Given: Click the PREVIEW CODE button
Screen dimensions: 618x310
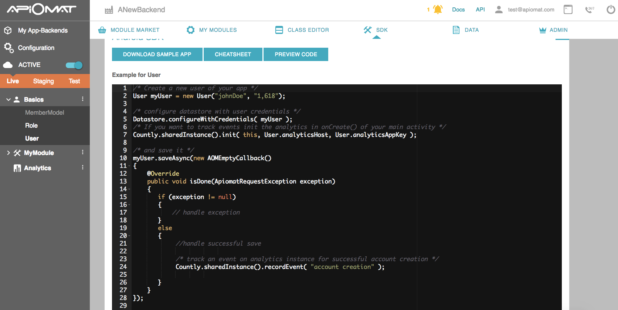Looking at the screenshot, I should [296, 54].
